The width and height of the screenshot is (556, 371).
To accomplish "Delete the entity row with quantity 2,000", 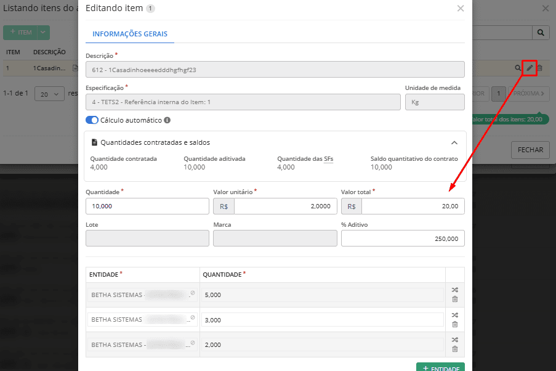I will click(x=455, y=349).
